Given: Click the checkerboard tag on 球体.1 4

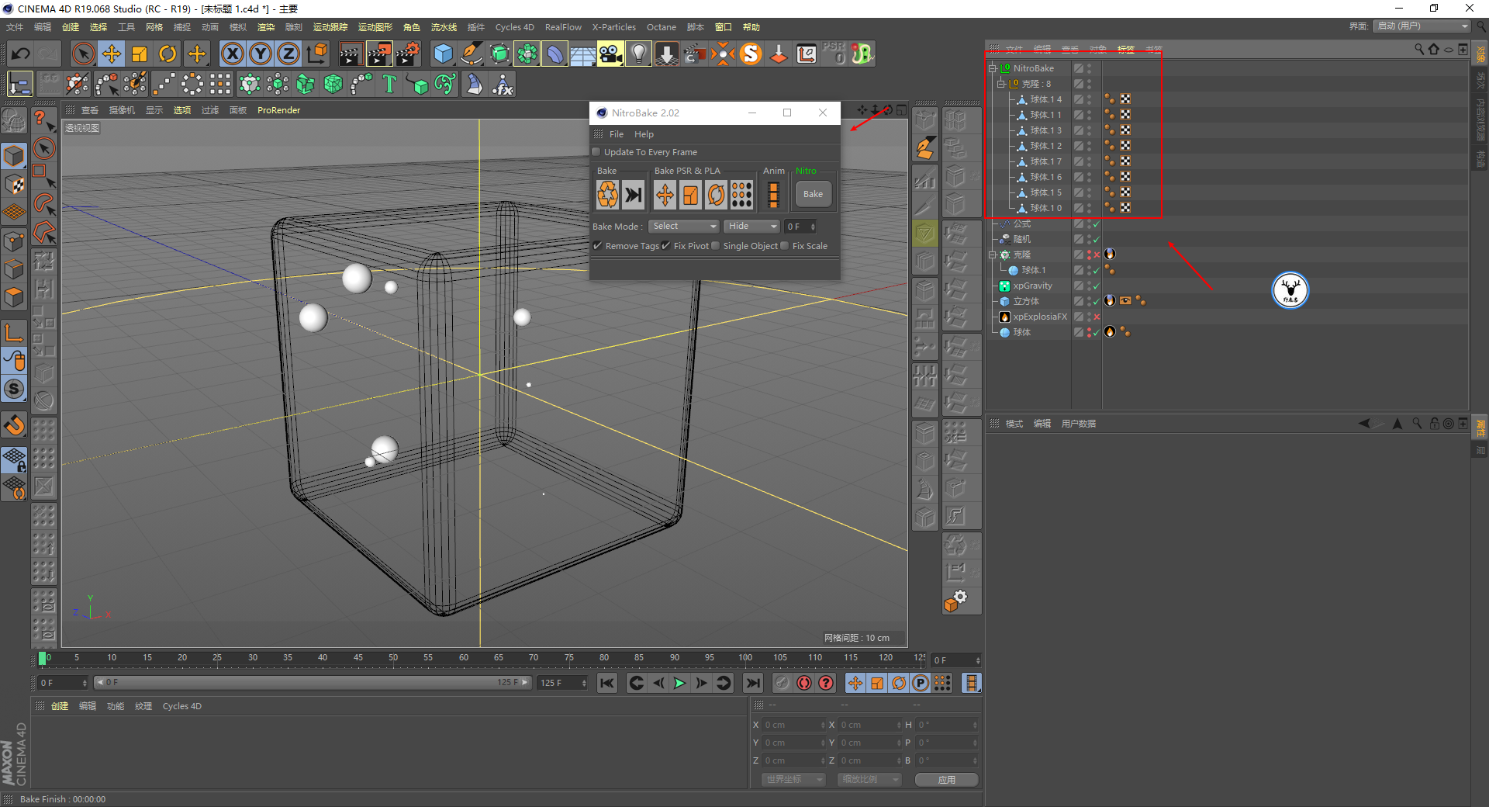Looking at the screenshot, I should [x=1125, y=99].
